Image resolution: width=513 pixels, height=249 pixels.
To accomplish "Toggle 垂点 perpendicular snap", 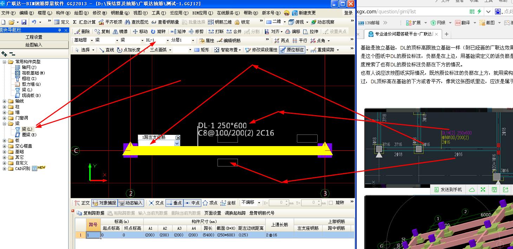I will (x=174, y=203).
